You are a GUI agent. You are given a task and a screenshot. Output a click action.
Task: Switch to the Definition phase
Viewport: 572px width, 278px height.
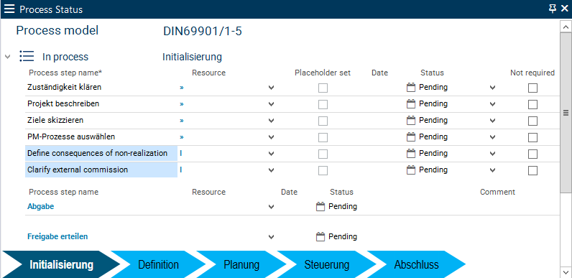pos(158,264)
